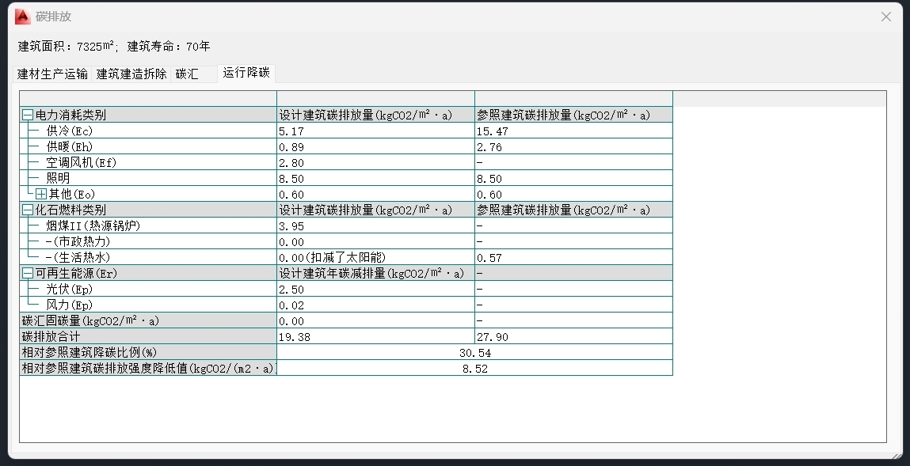This screenshot has height=466, width=910.
Task: Click the 运行降碳 tab
Action: click(x=246, y=74)
